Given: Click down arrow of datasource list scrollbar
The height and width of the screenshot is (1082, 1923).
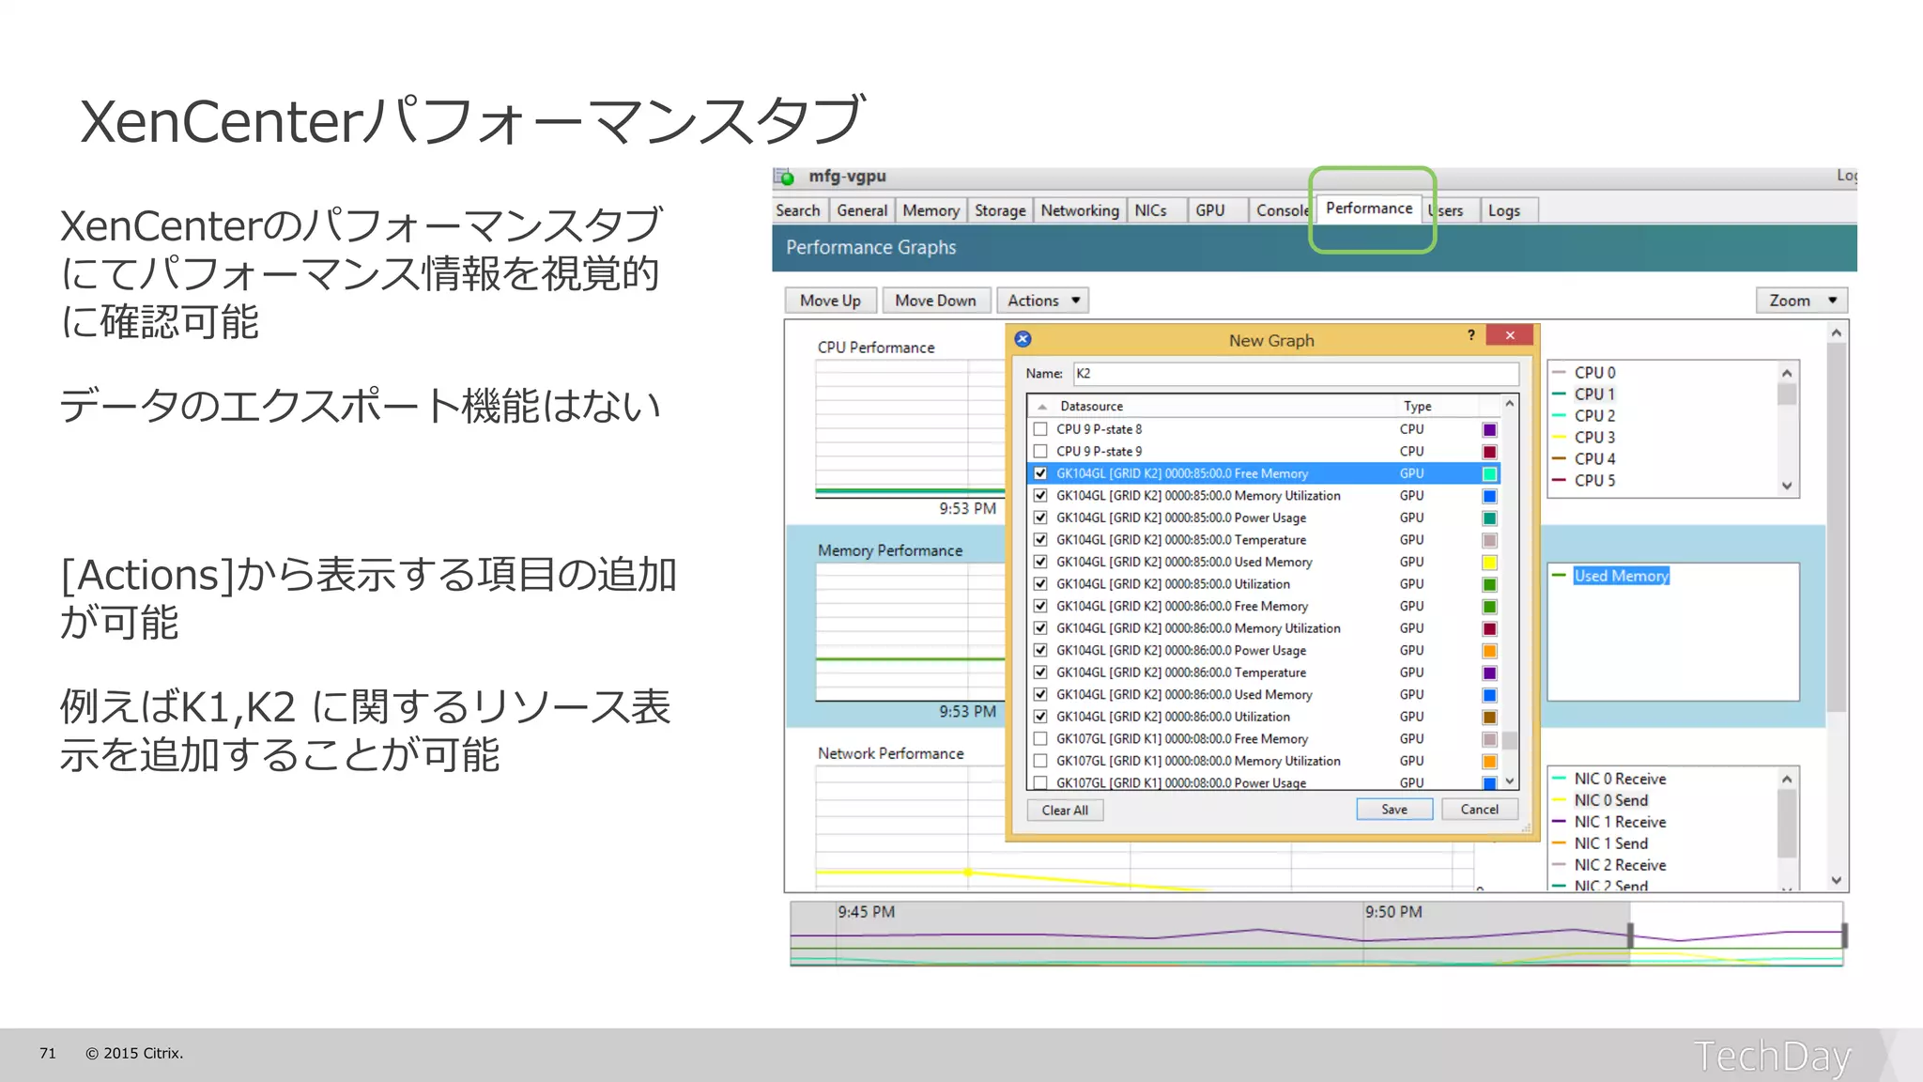Looking at the screenshot, I should click(x=1510, y=781).
